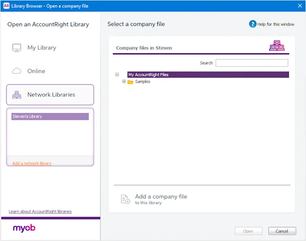Click the myob logo
The image size is (306, 241).
[24, 228]
